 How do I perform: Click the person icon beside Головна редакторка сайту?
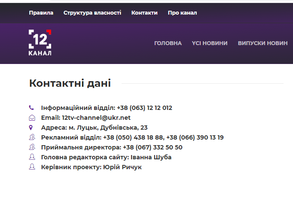point(31,157)
